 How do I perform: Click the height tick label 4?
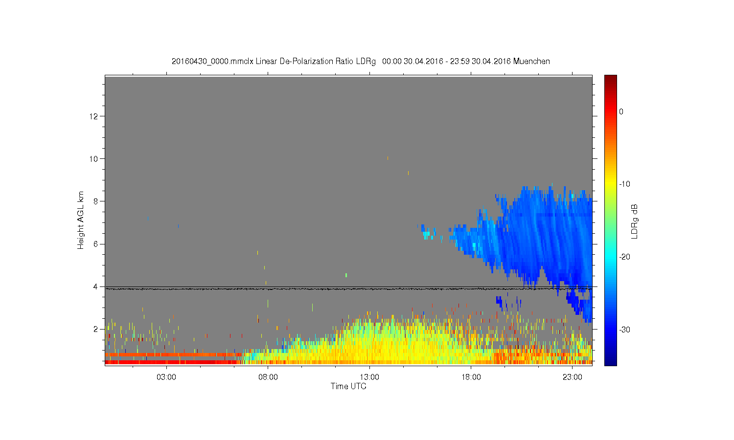point(96,286)
